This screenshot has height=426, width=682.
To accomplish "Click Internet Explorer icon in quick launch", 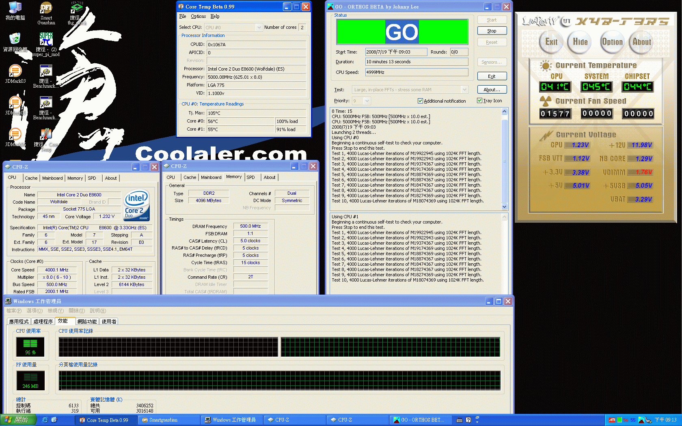I will 45,420.
